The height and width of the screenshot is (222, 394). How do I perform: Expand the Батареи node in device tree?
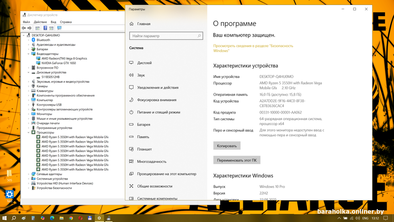29,49
